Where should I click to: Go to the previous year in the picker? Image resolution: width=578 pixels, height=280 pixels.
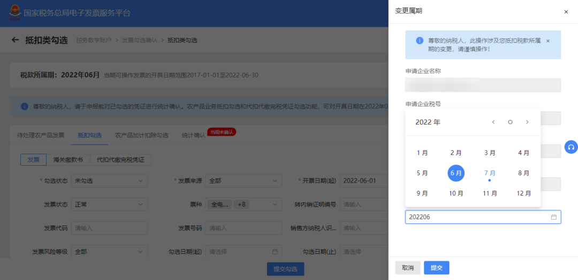493,122
